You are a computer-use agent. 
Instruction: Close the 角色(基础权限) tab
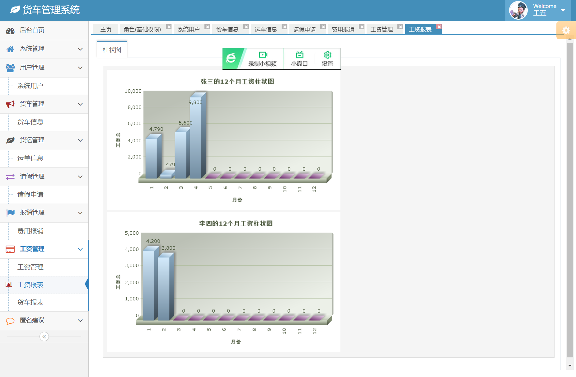coord(169,27)
